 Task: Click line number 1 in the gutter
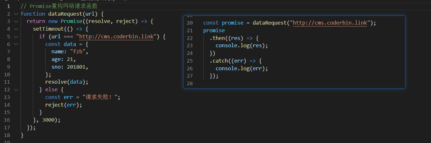pos(8,6)
